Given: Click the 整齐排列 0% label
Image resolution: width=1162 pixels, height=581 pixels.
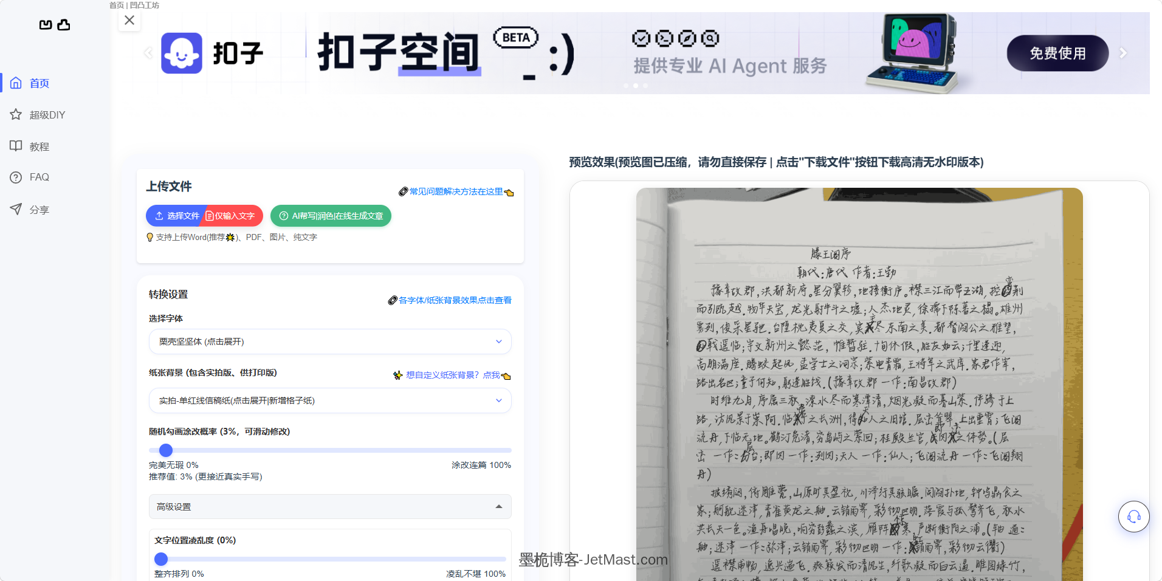Looking at the screenshot, I should pyautogui.click(x=179, y=574).
